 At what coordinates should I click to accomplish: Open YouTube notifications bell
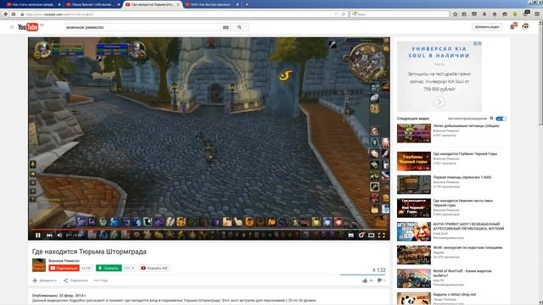tap(512, 26)
